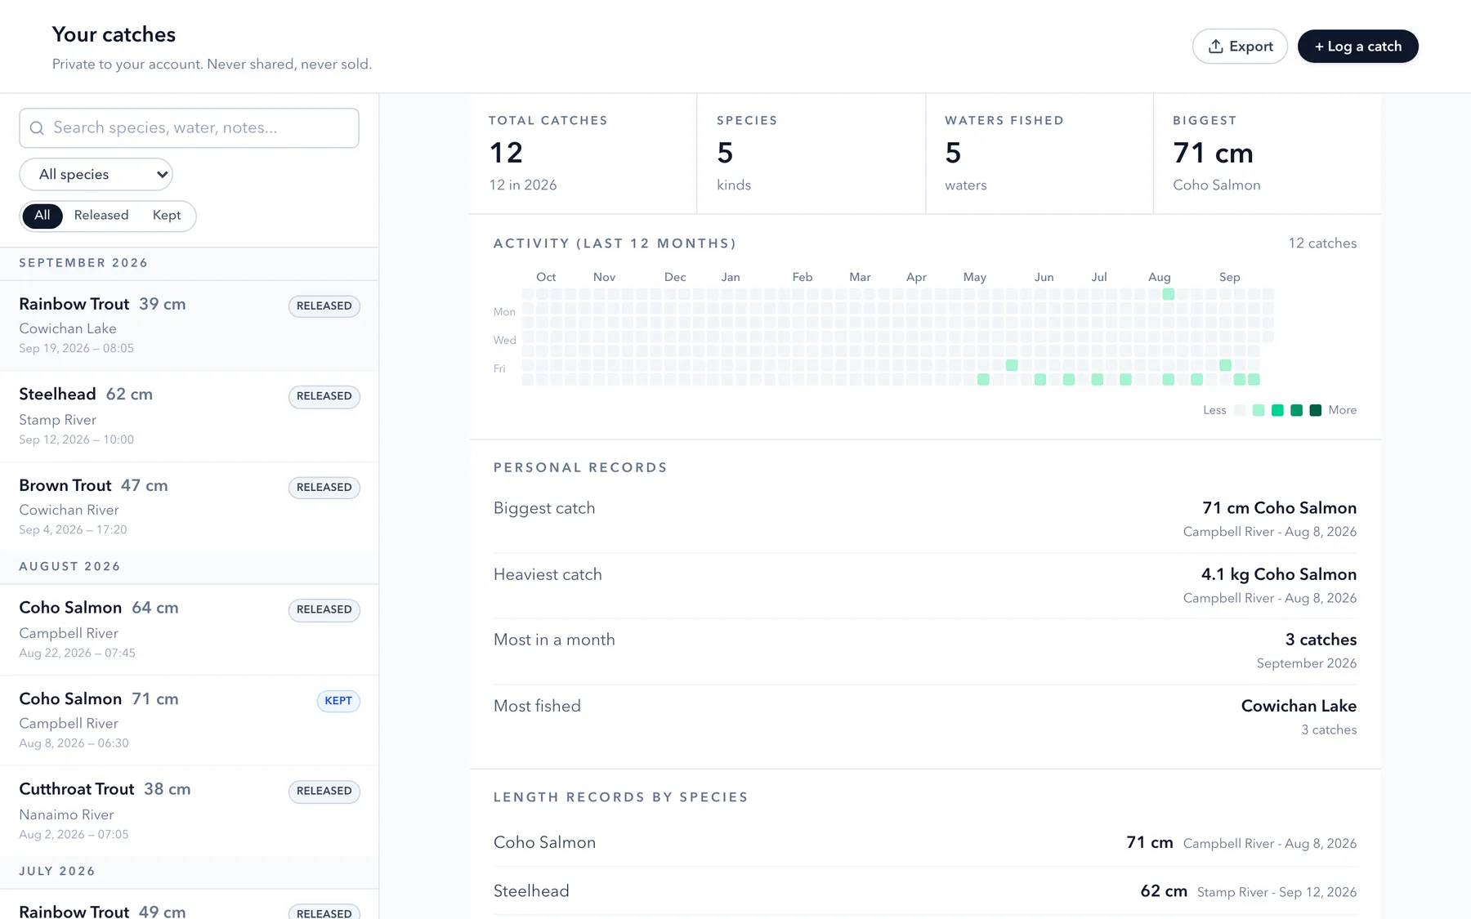Viewport: 1471px width, 919px height.
Task: Click the lightest grey legend swatch
Action: [x=1240, y=410]
